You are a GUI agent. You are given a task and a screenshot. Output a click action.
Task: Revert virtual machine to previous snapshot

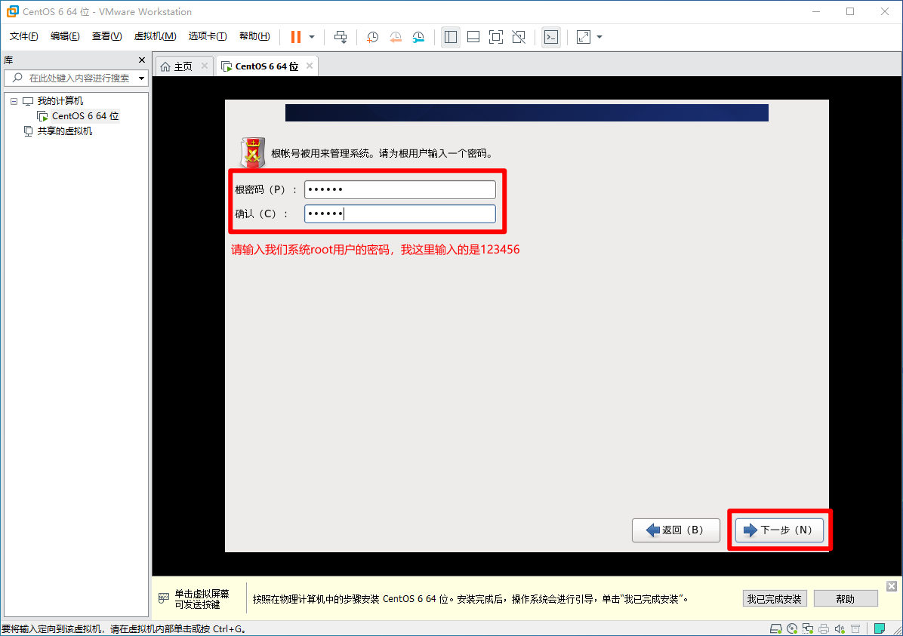[396, 37]
